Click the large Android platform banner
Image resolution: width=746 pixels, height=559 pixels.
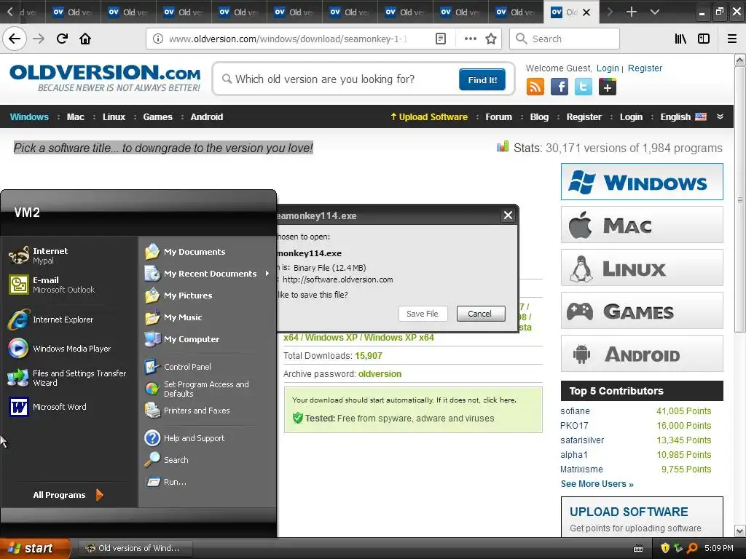point(642,354)
